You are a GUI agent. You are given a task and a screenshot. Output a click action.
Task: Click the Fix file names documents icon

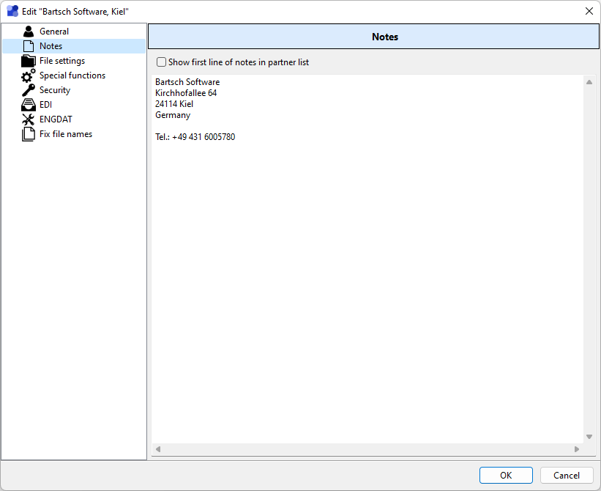[29, 134]
